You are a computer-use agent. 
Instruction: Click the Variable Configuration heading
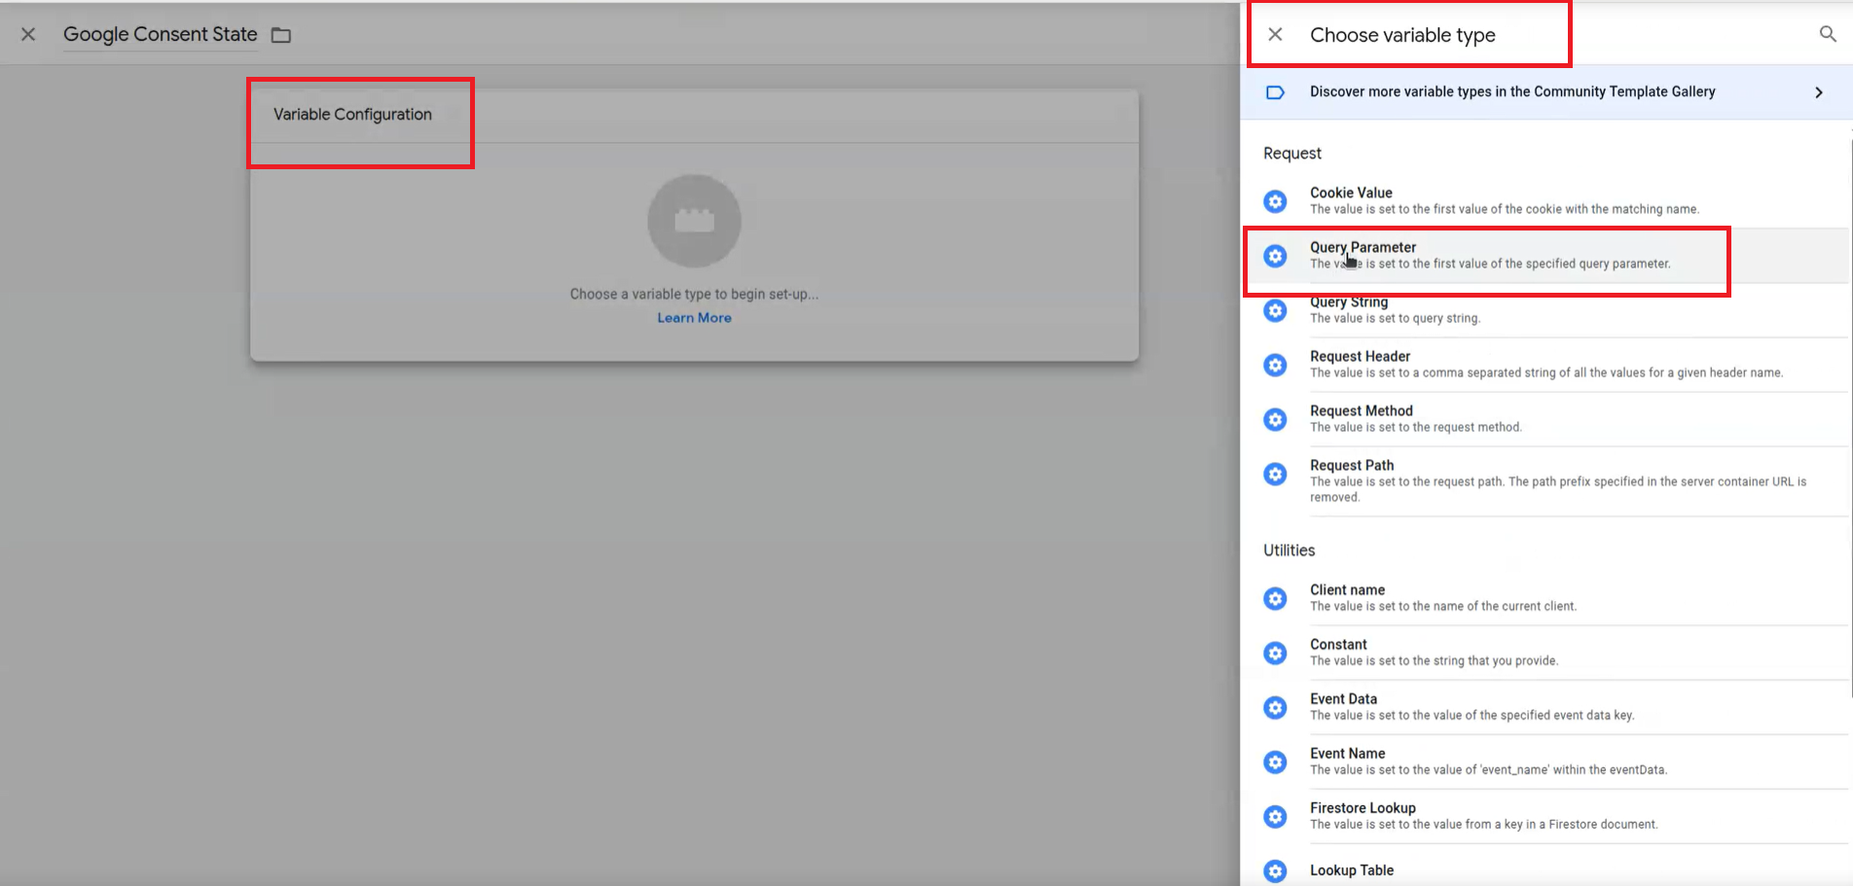point(352,115)
